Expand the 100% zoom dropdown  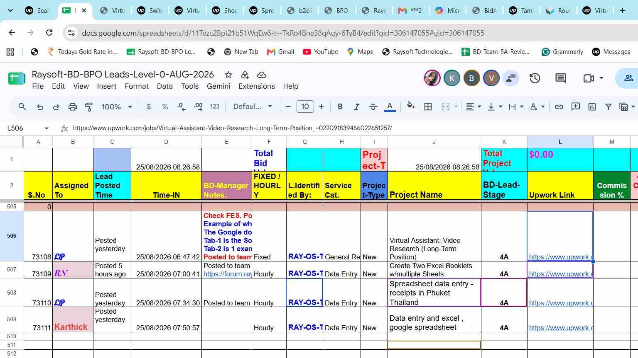tap(117, 107)
